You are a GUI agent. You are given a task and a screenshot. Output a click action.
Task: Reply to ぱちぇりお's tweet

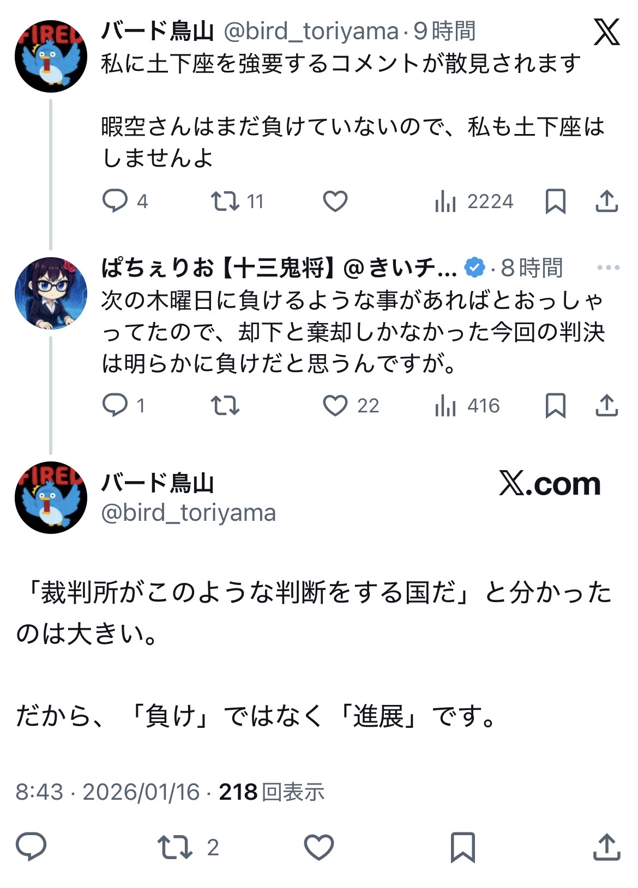[115, 405]
